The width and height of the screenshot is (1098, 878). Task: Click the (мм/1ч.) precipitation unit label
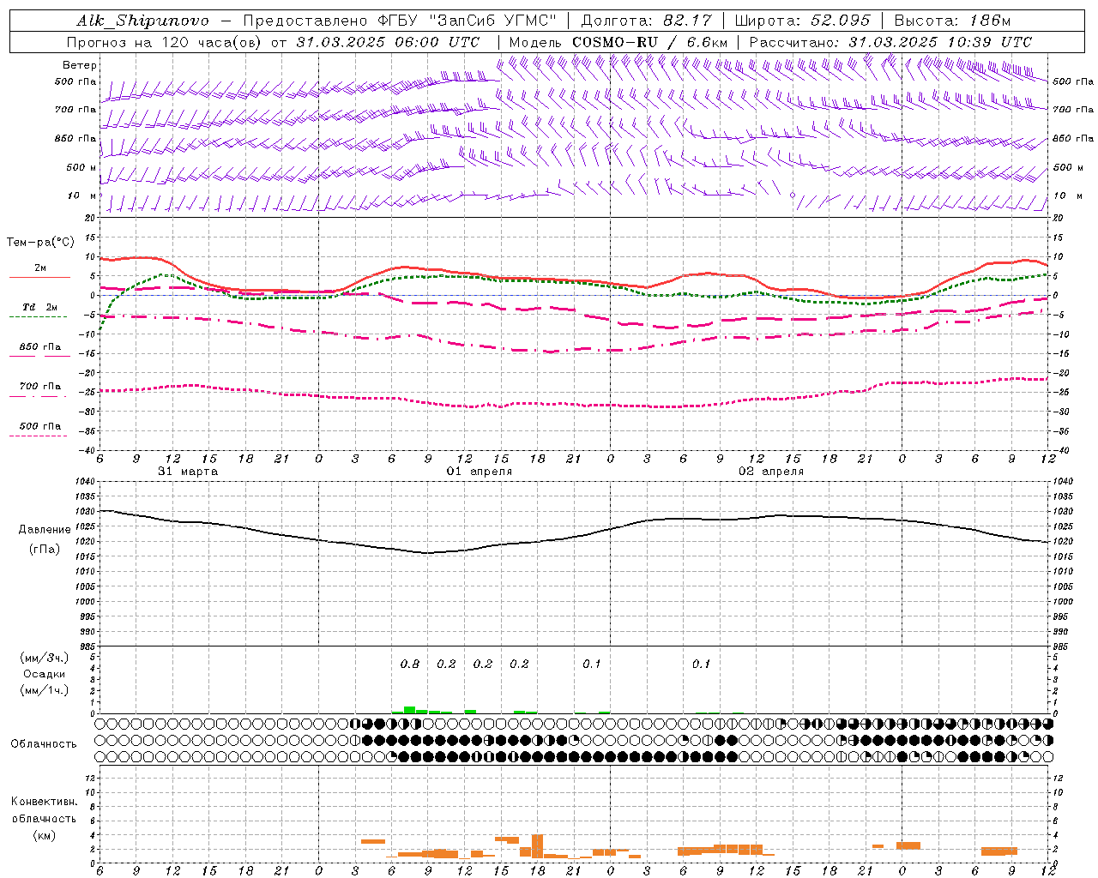[45, 690]
